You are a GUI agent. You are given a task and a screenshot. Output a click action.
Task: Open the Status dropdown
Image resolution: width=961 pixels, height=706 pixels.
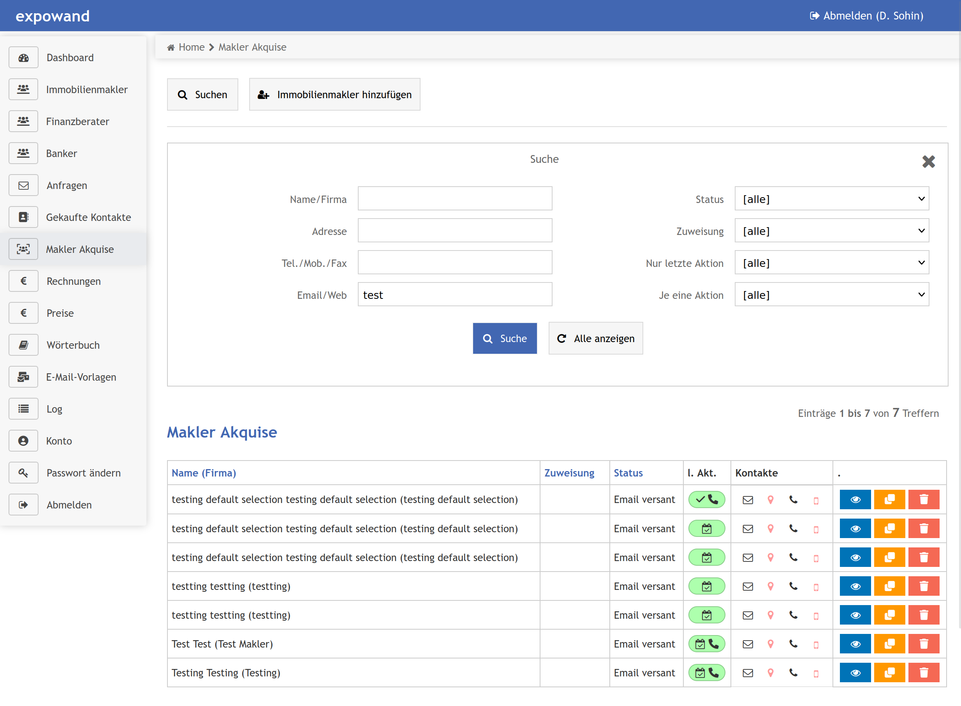click(831, 199)
